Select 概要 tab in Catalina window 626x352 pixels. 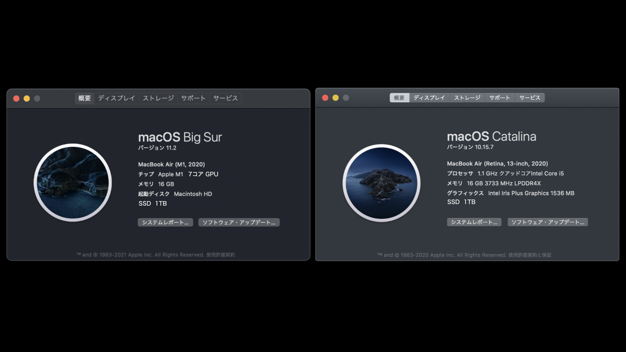399,98
